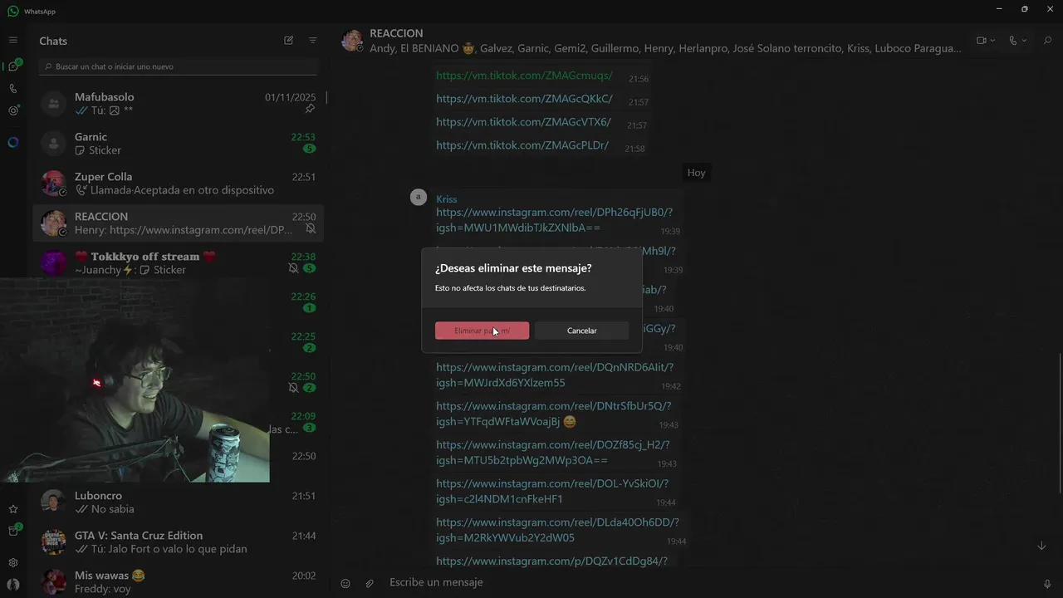
Task: Open archived chats from sidebar
Action: [x=12, y=531]
